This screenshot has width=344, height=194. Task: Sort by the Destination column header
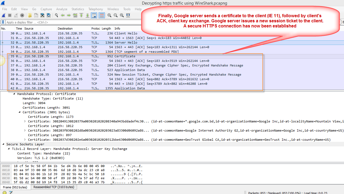click(74, 29)
